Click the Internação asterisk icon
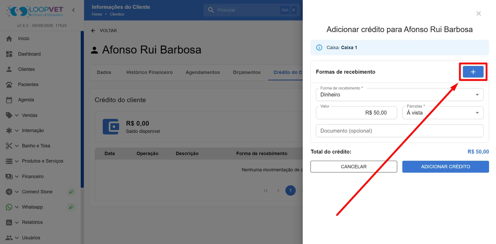The width and height of the screenshot is (496, 244). pyautogui.click(x=9, y=130)
